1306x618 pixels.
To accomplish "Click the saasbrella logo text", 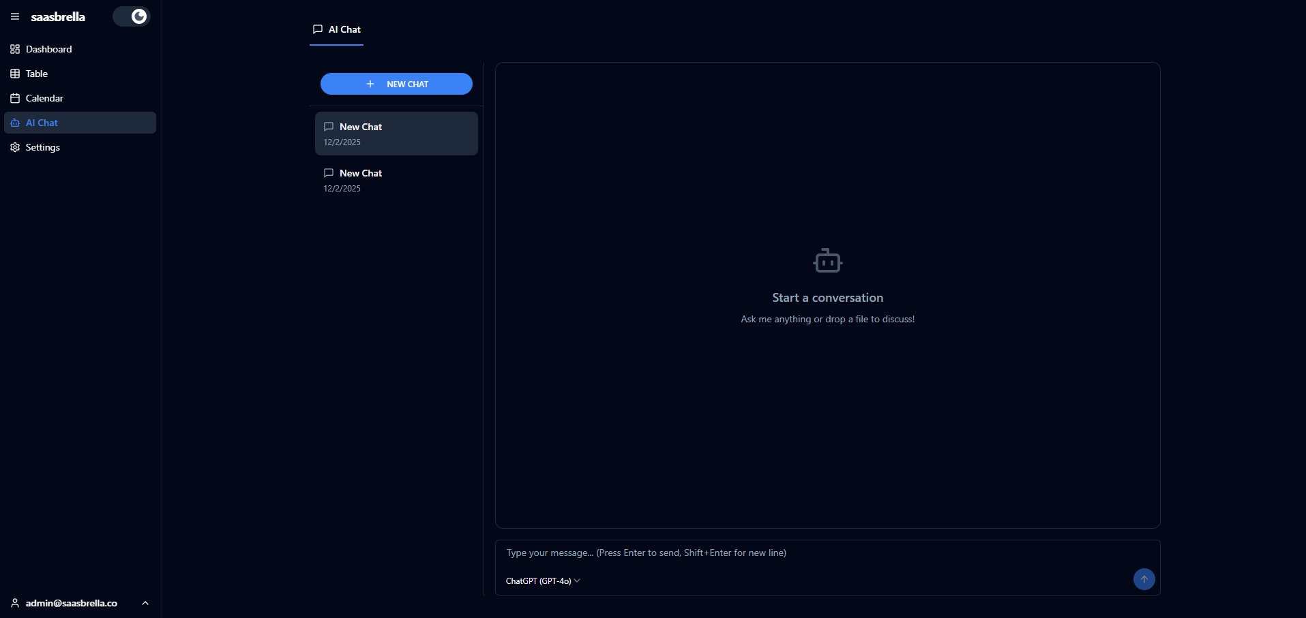I will pos(58,16).
